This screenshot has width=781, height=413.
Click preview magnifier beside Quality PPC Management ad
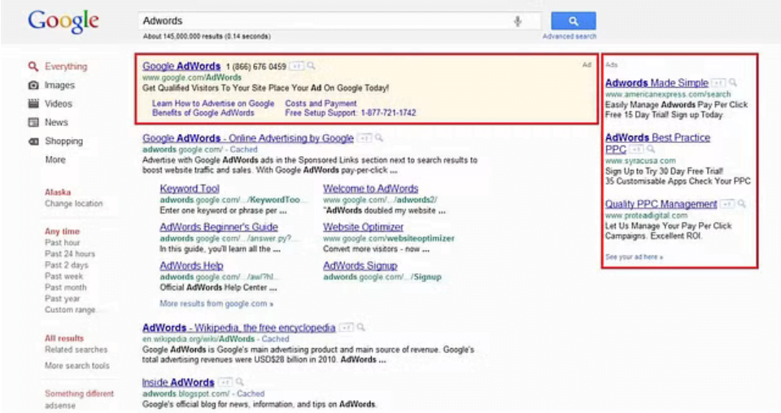point(741,204)
